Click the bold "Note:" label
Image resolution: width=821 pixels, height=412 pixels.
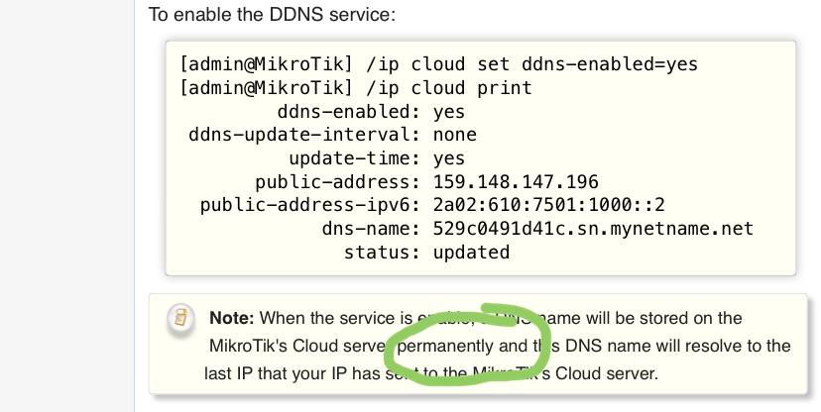pos(231,318)
